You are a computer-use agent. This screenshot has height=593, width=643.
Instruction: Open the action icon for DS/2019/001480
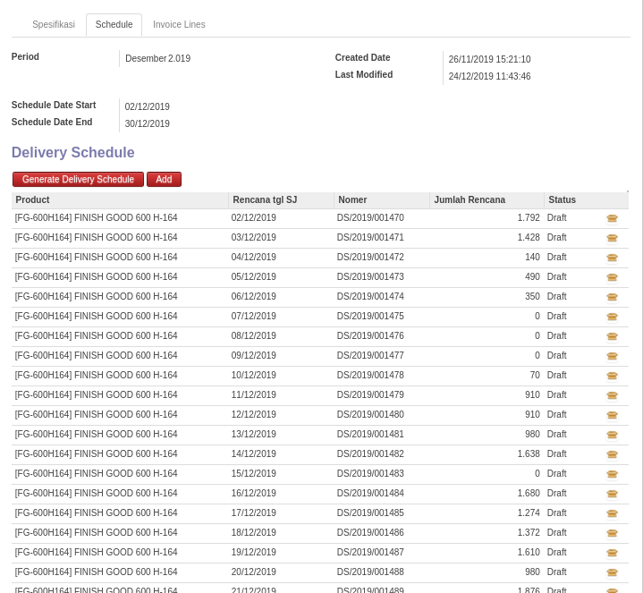click(612, 415)
